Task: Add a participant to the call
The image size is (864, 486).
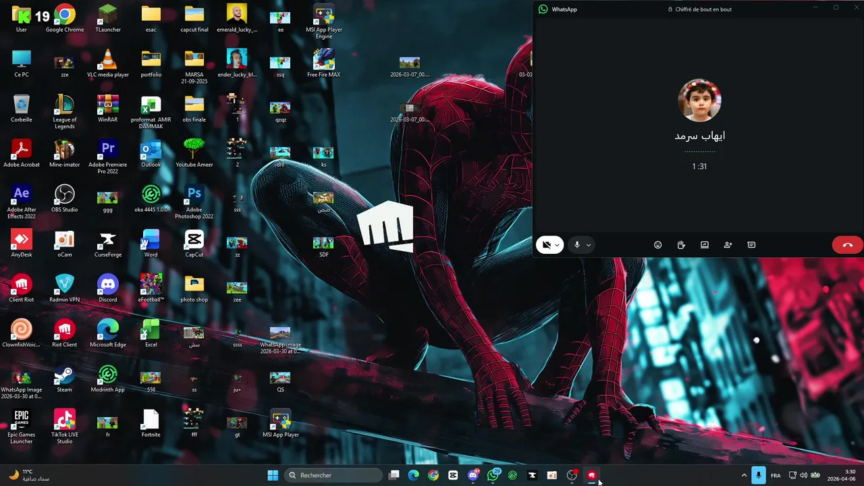Action: [x=728, y=245]
